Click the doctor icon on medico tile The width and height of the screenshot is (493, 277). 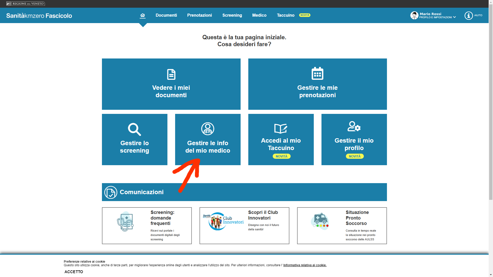pyautogui.click(x=207, y=129)
